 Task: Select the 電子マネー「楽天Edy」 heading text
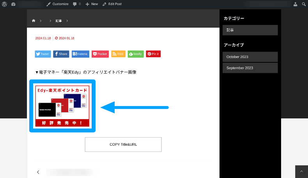tap(86, 72)
